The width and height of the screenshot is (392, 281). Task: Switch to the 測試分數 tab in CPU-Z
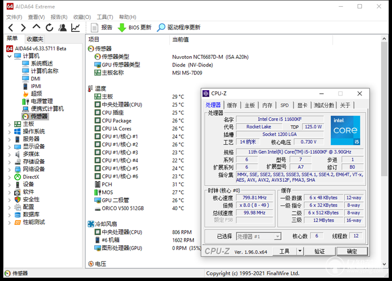pos(324,105)
